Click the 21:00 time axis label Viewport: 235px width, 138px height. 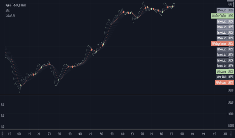[x=225, y=134]
